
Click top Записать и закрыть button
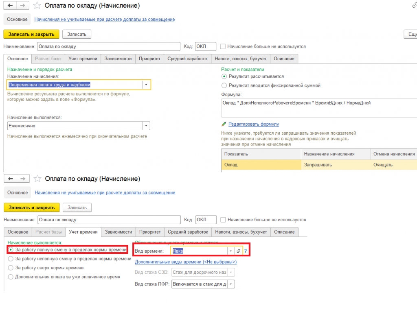tap(31, 34)
